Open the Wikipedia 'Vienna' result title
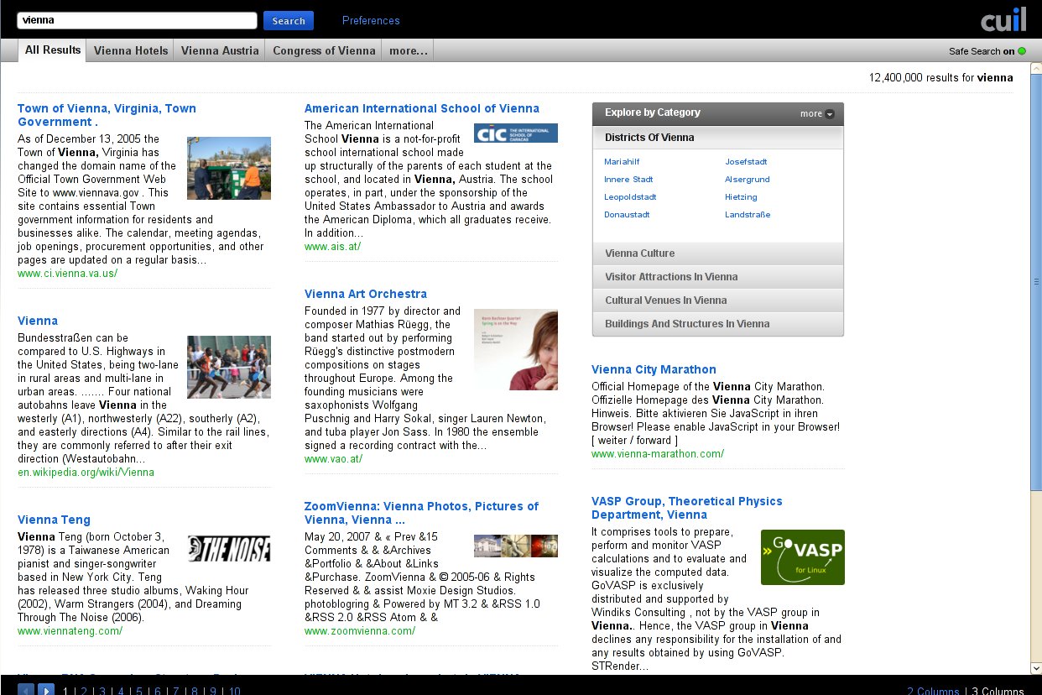The width and height of the screenshot is (1042, 695). [38, 321]
